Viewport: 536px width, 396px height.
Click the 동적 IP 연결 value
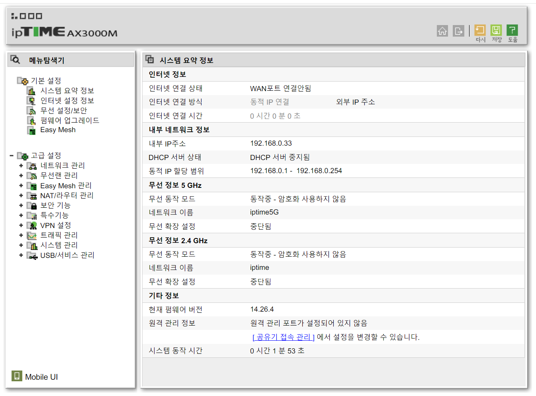270,102
